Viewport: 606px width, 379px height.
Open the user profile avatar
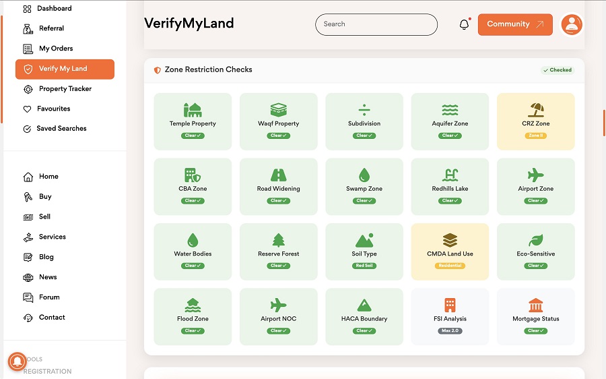571,25
